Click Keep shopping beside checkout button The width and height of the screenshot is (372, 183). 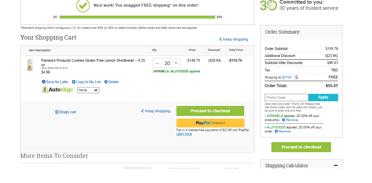coord(156,111)
